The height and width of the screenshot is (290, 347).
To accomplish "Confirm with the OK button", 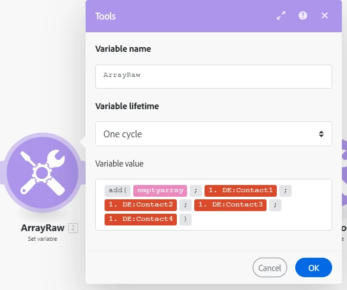I will pos(314,267).
